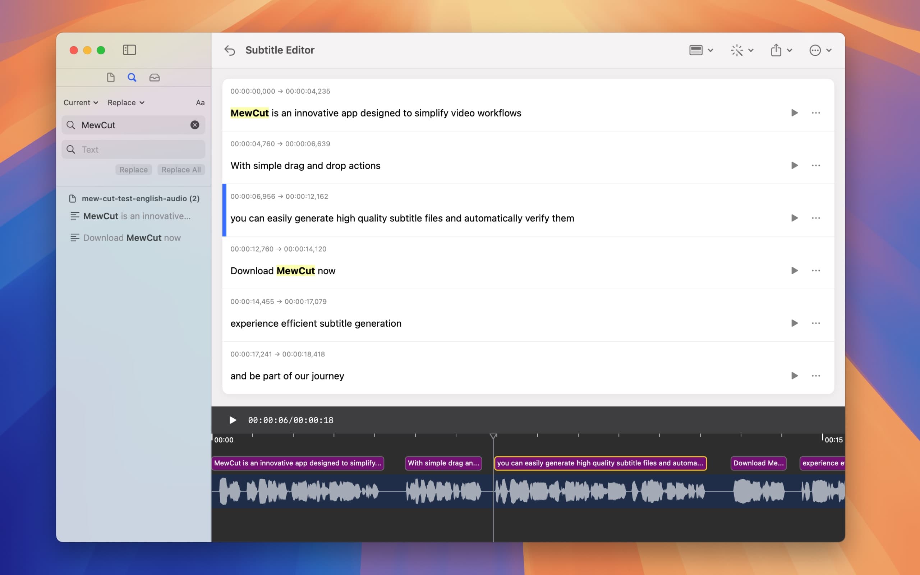
Task: Click the more options ellipsis icon
Action: click(816, 50)
